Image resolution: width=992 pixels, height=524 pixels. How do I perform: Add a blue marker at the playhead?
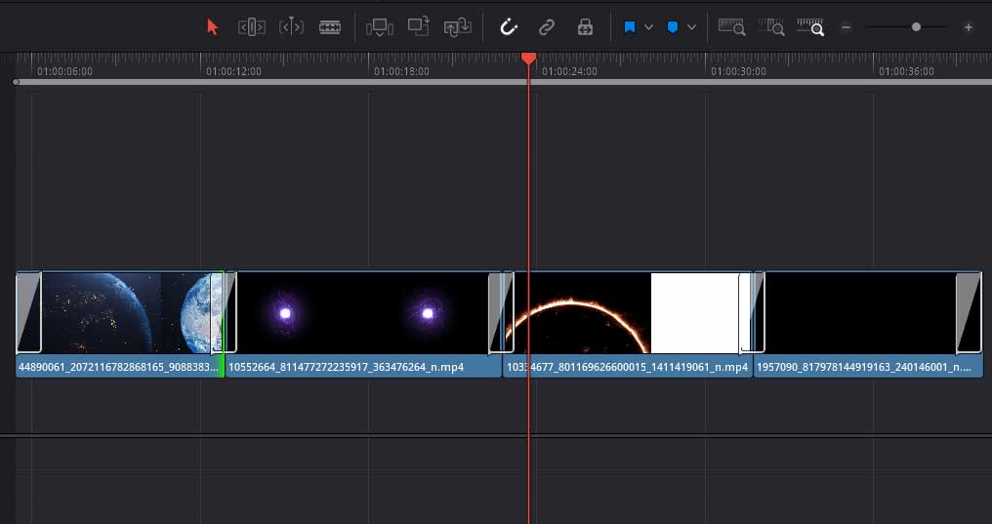(673, 27)
